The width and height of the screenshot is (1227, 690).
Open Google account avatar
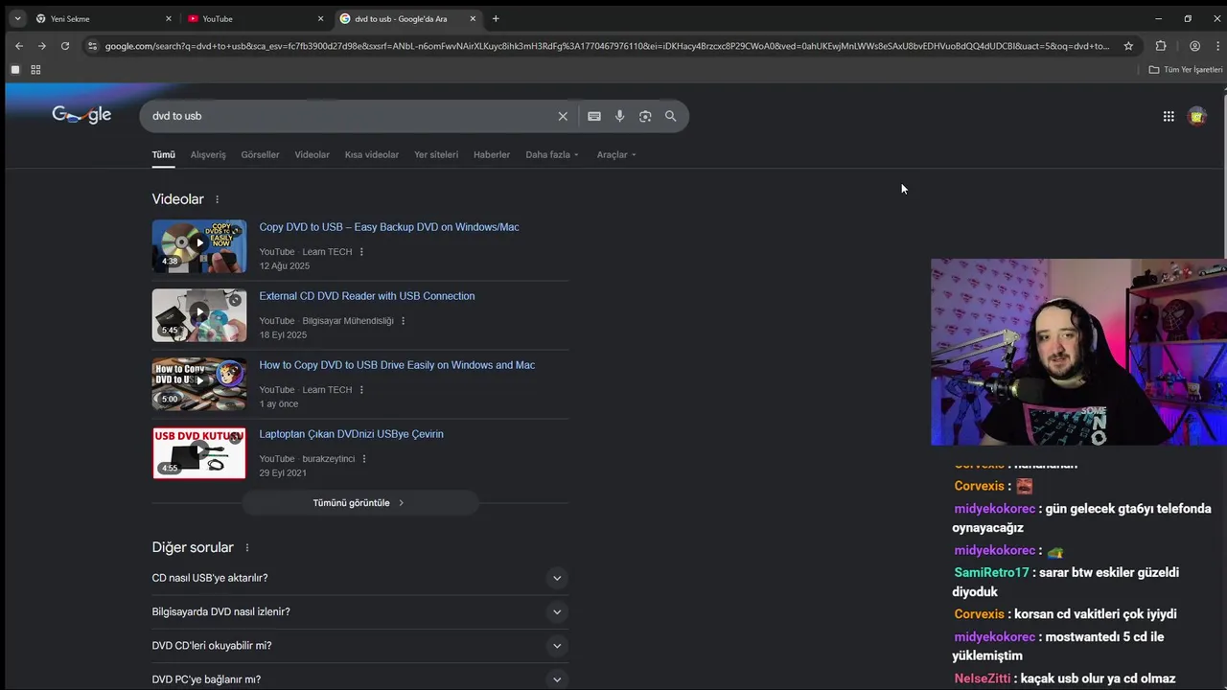[x=1196, y=116]
